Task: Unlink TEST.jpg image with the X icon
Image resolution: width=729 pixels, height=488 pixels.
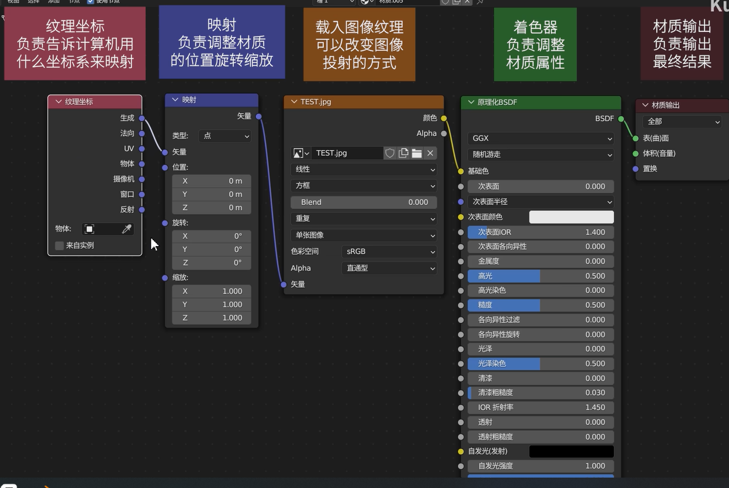Action: 430,153
